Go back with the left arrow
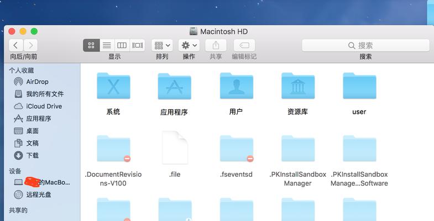434x221 pixels. click(x=16, y=45)
